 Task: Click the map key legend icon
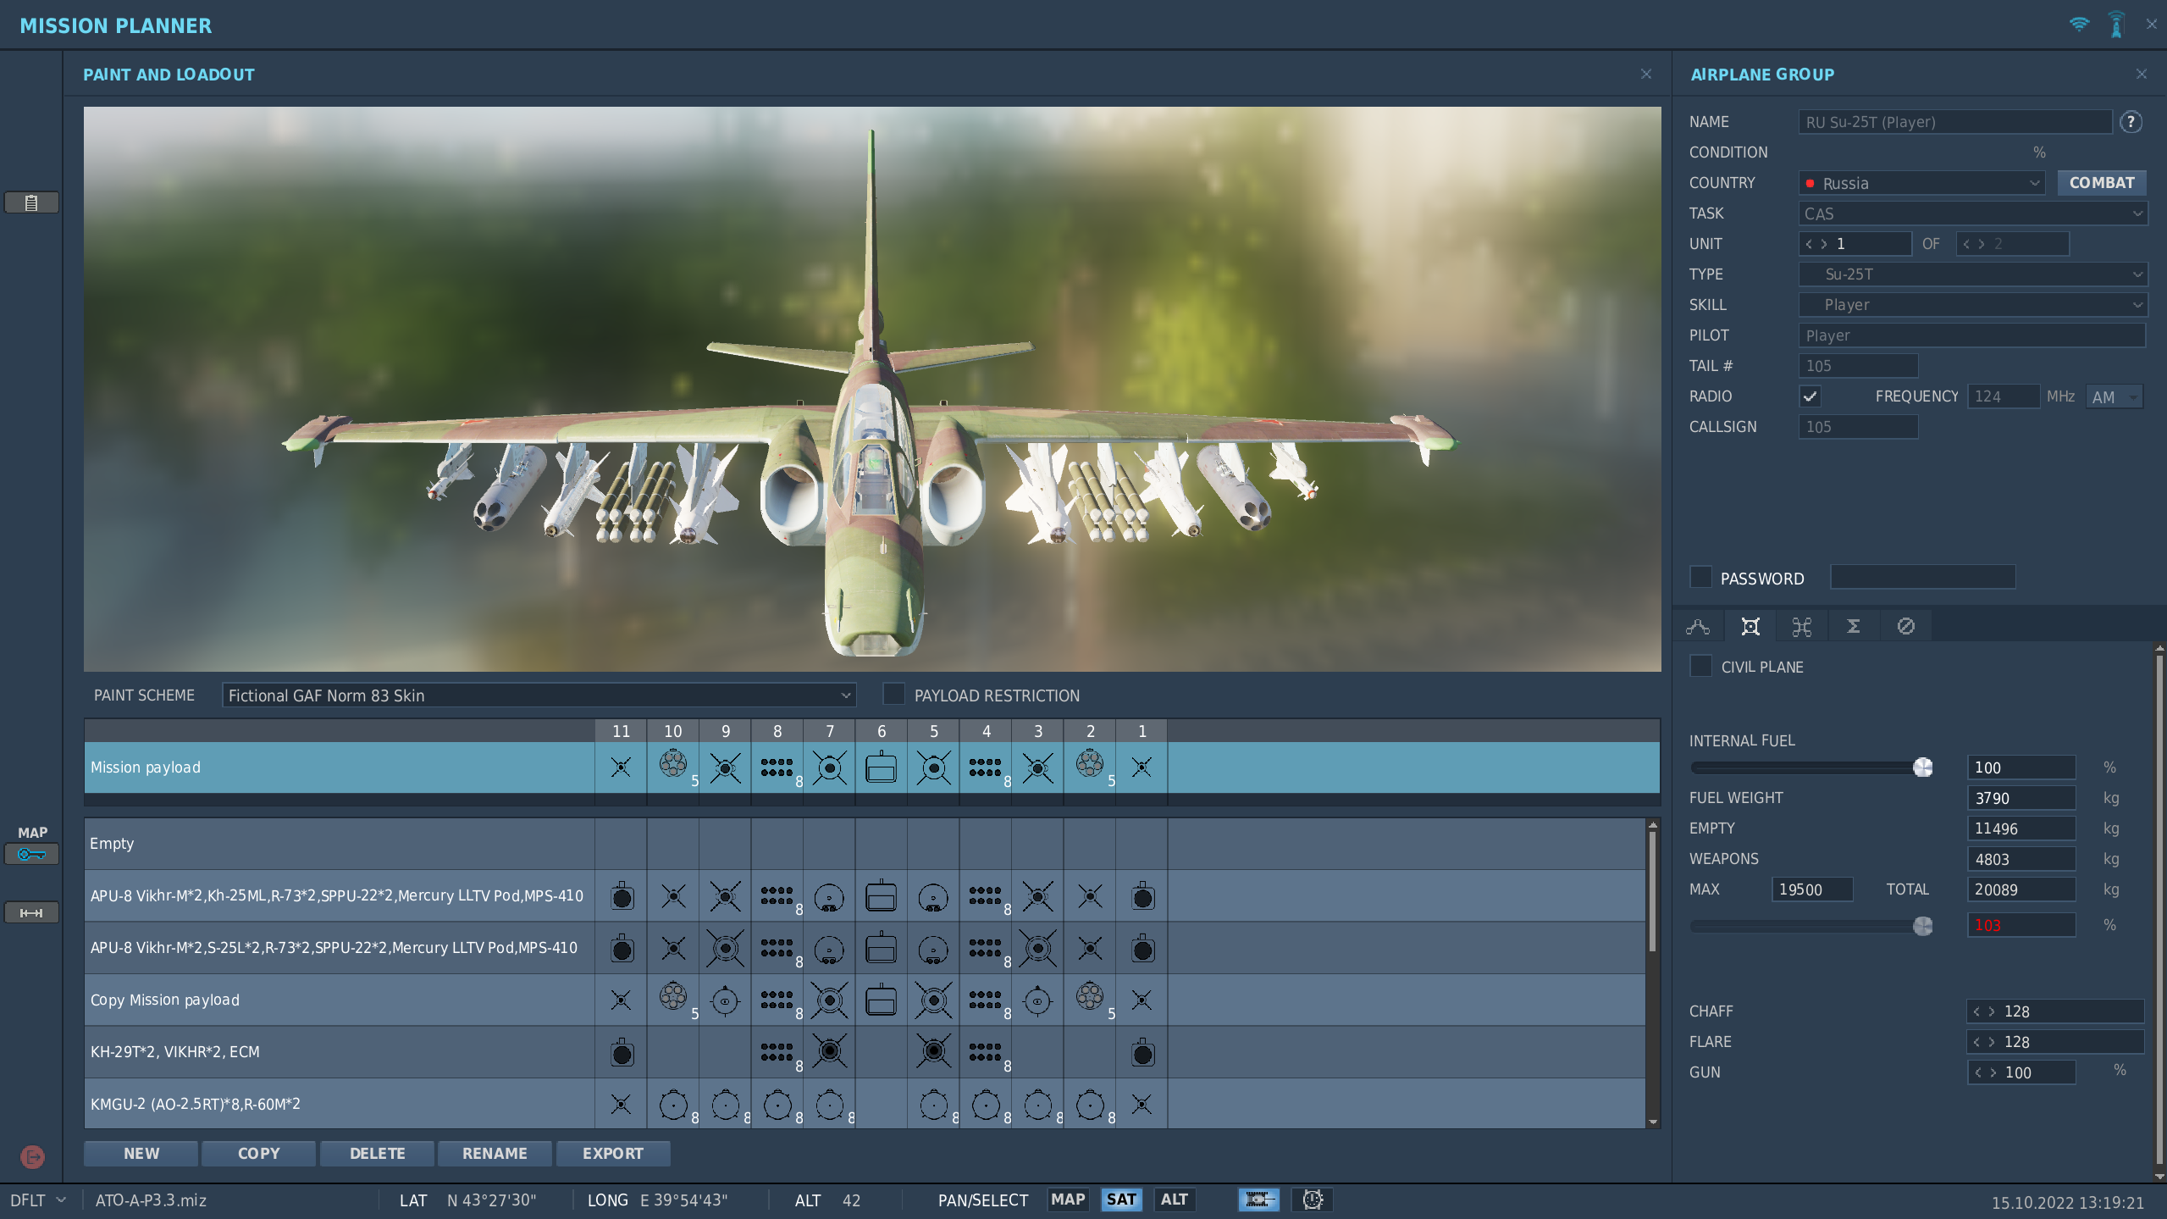[31, 854]
